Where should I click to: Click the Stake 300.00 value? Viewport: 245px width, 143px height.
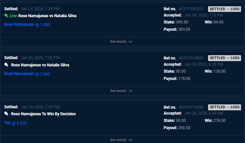(x=182, y=22)
